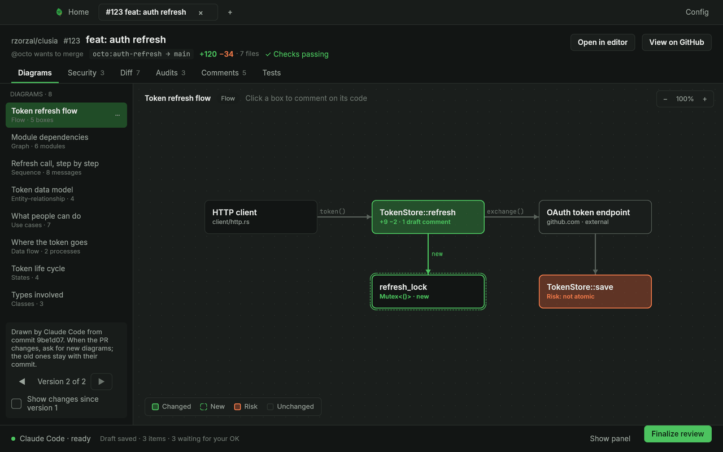Screen dimensions: 723x452
Task: Click the +120 additions count
Action: 208,54
